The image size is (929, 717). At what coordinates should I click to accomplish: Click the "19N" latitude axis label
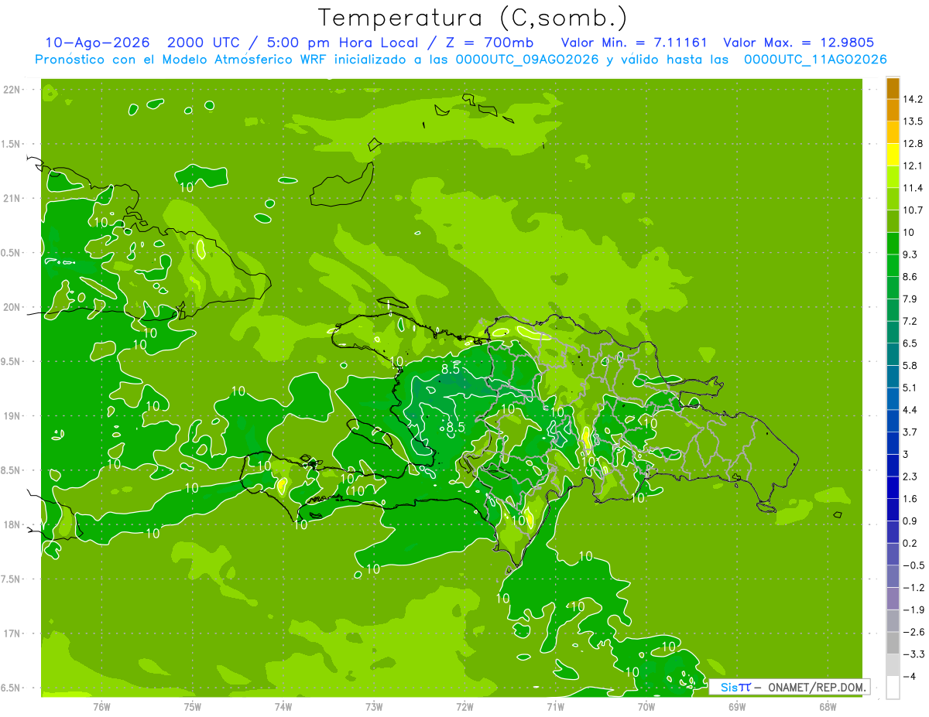pos(13,416)
